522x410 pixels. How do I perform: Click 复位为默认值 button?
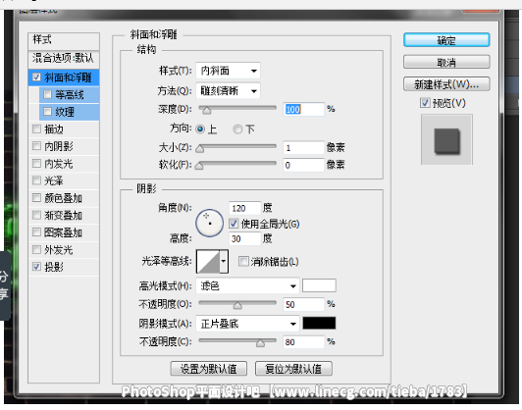pyautogui.click(x=293, y=369)
